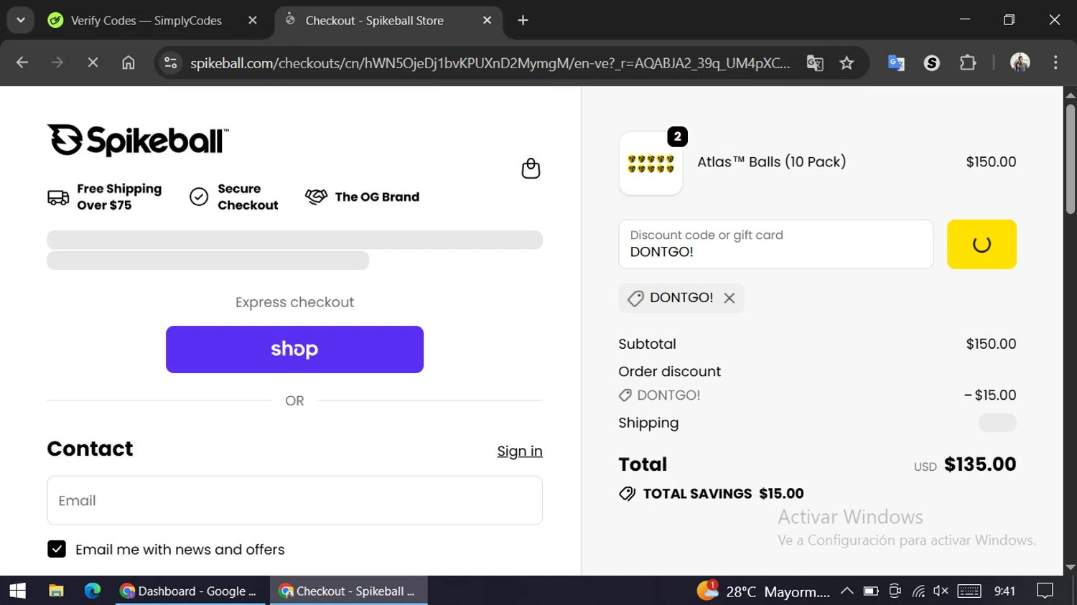Image resolution: width=1077 pixels, height=605 pixels.
Task: Close the Checkout Spikeball Store tab
Action: [x=487, y=20]
